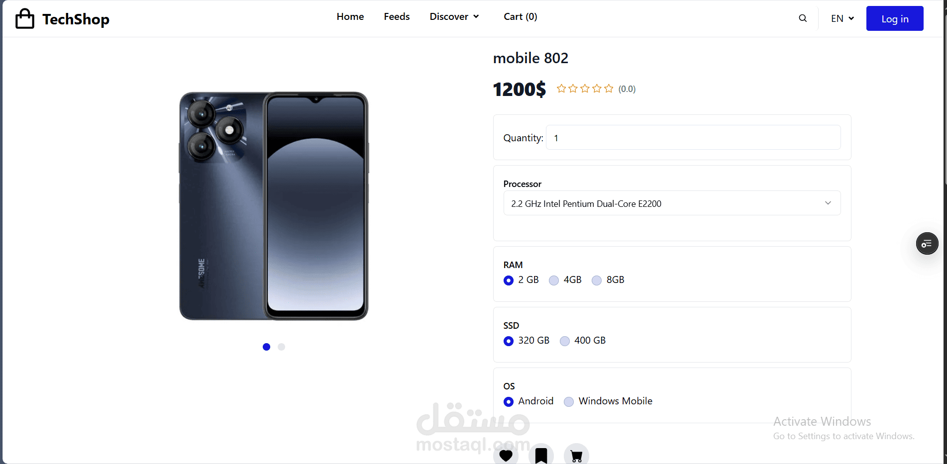The image size is (947, 464).
Task: Add to cart using the cart icon
Action: [576, 455]
